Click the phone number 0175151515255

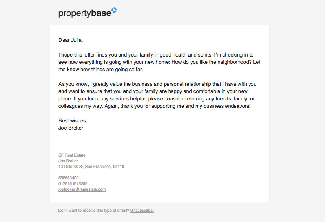73,184
